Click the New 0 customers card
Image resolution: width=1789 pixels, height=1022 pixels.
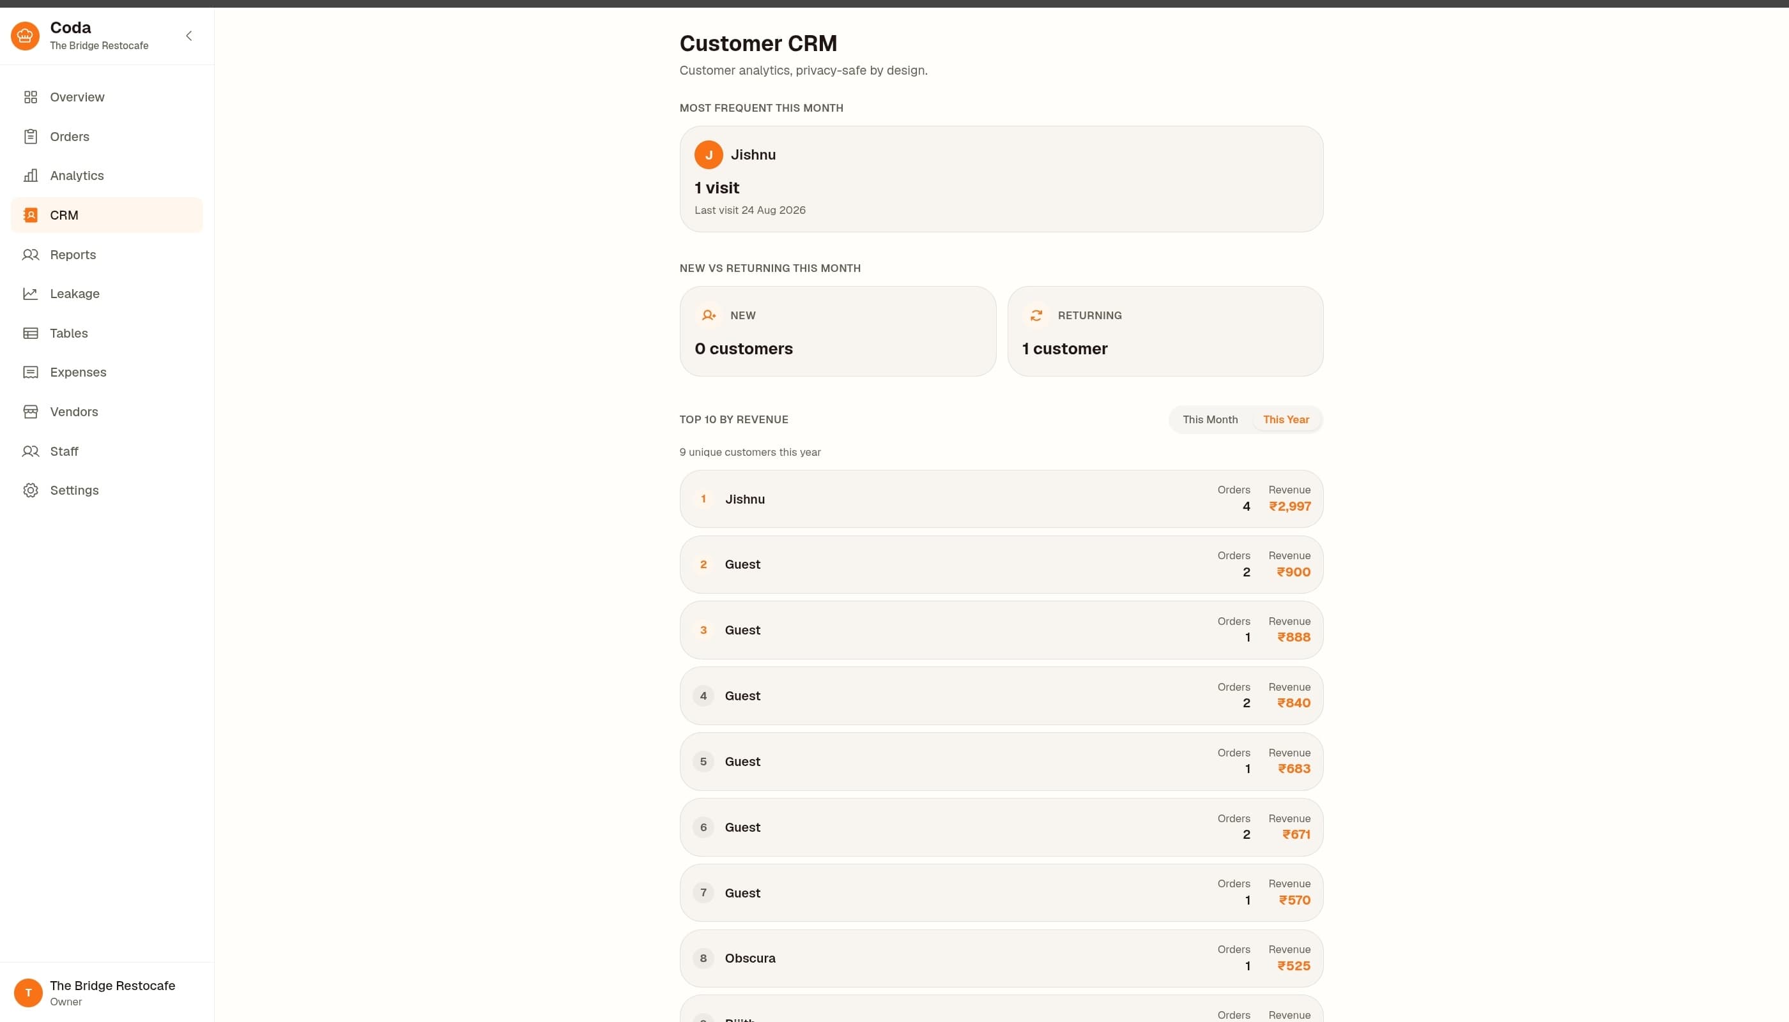[837, 331]
